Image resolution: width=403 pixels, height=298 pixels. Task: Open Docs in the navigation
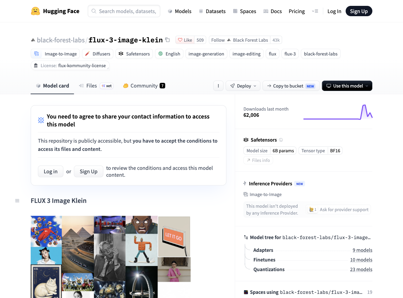[273, 11]
